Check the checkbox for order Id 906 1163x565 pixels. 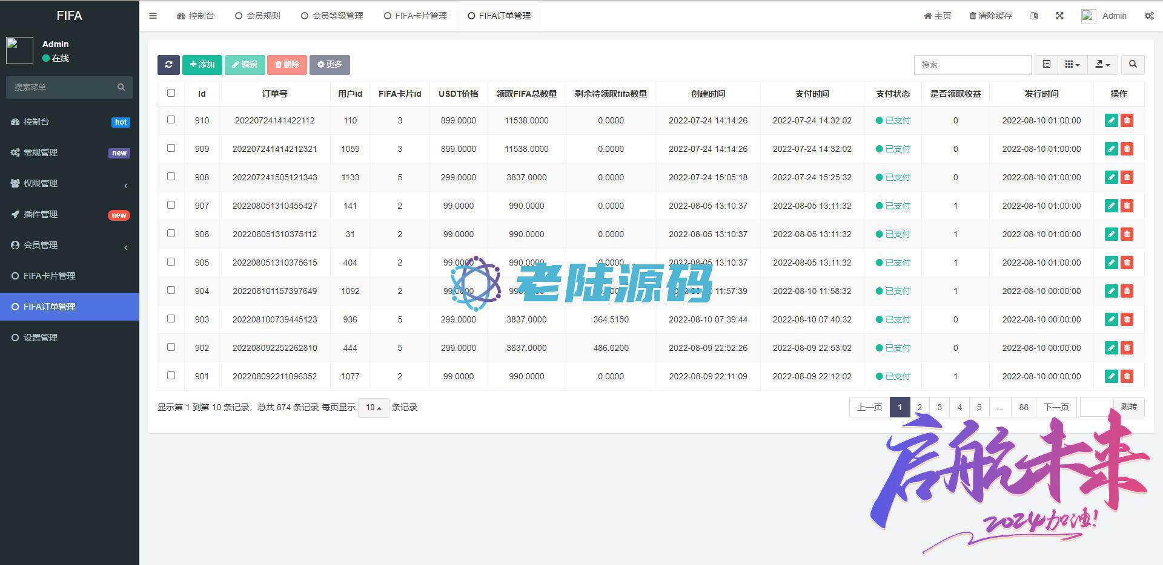(x=171, y=234)
